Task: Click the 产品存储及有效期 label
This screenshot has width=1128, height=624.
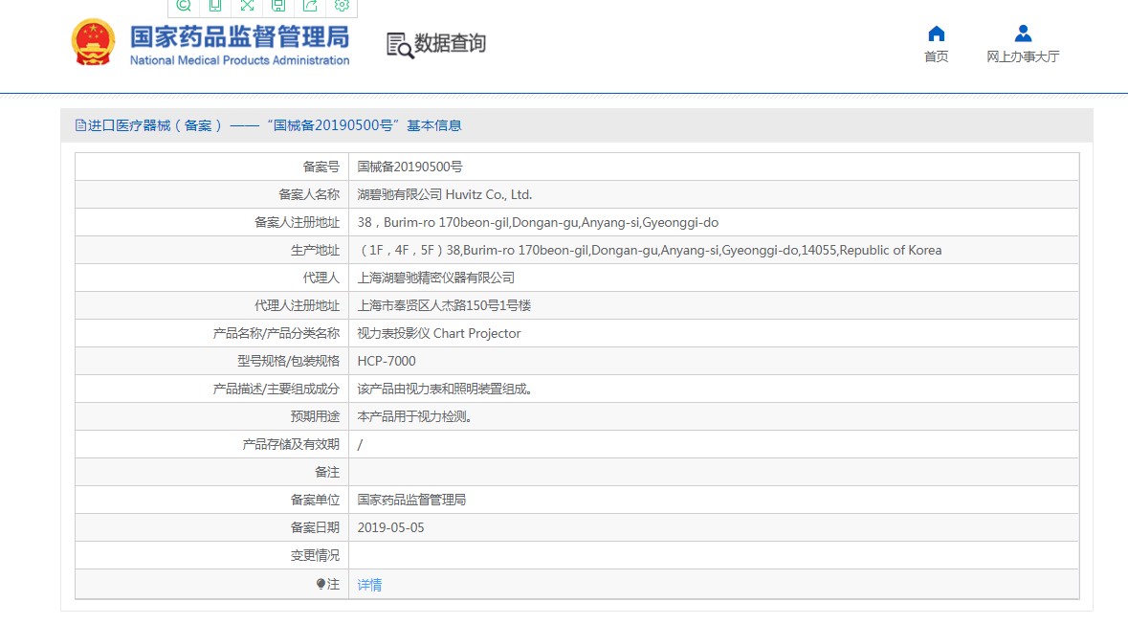Action: [x=291, y=445]
